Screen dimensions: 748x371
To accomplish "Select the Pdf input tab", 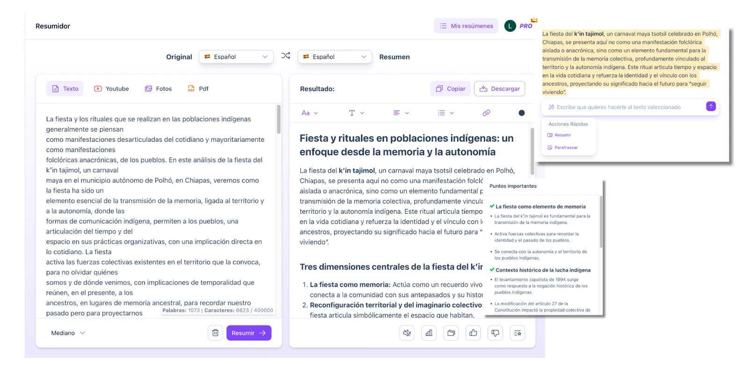I will (x=198, y=88).
